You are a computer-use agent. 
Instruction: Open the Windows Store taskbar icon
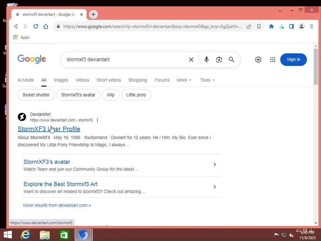tap(64, 235)
